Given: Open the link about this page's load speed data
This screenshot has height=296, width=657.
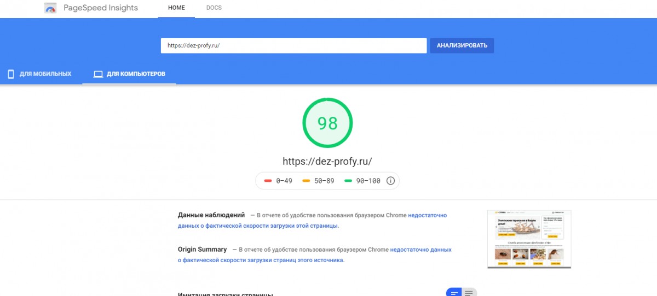Looking at the screenshot, I should click(258, 226).
